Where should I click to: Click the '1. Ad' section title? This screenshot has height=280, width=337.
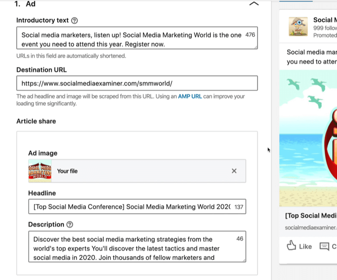click(x=25, y=4)
